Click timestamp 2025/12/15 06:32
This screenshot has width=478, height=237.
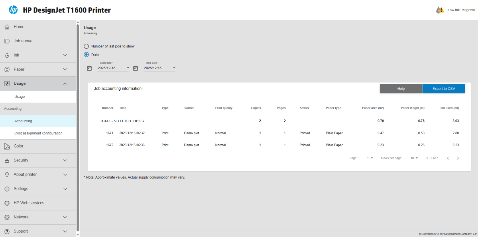(x=132, y=133)
